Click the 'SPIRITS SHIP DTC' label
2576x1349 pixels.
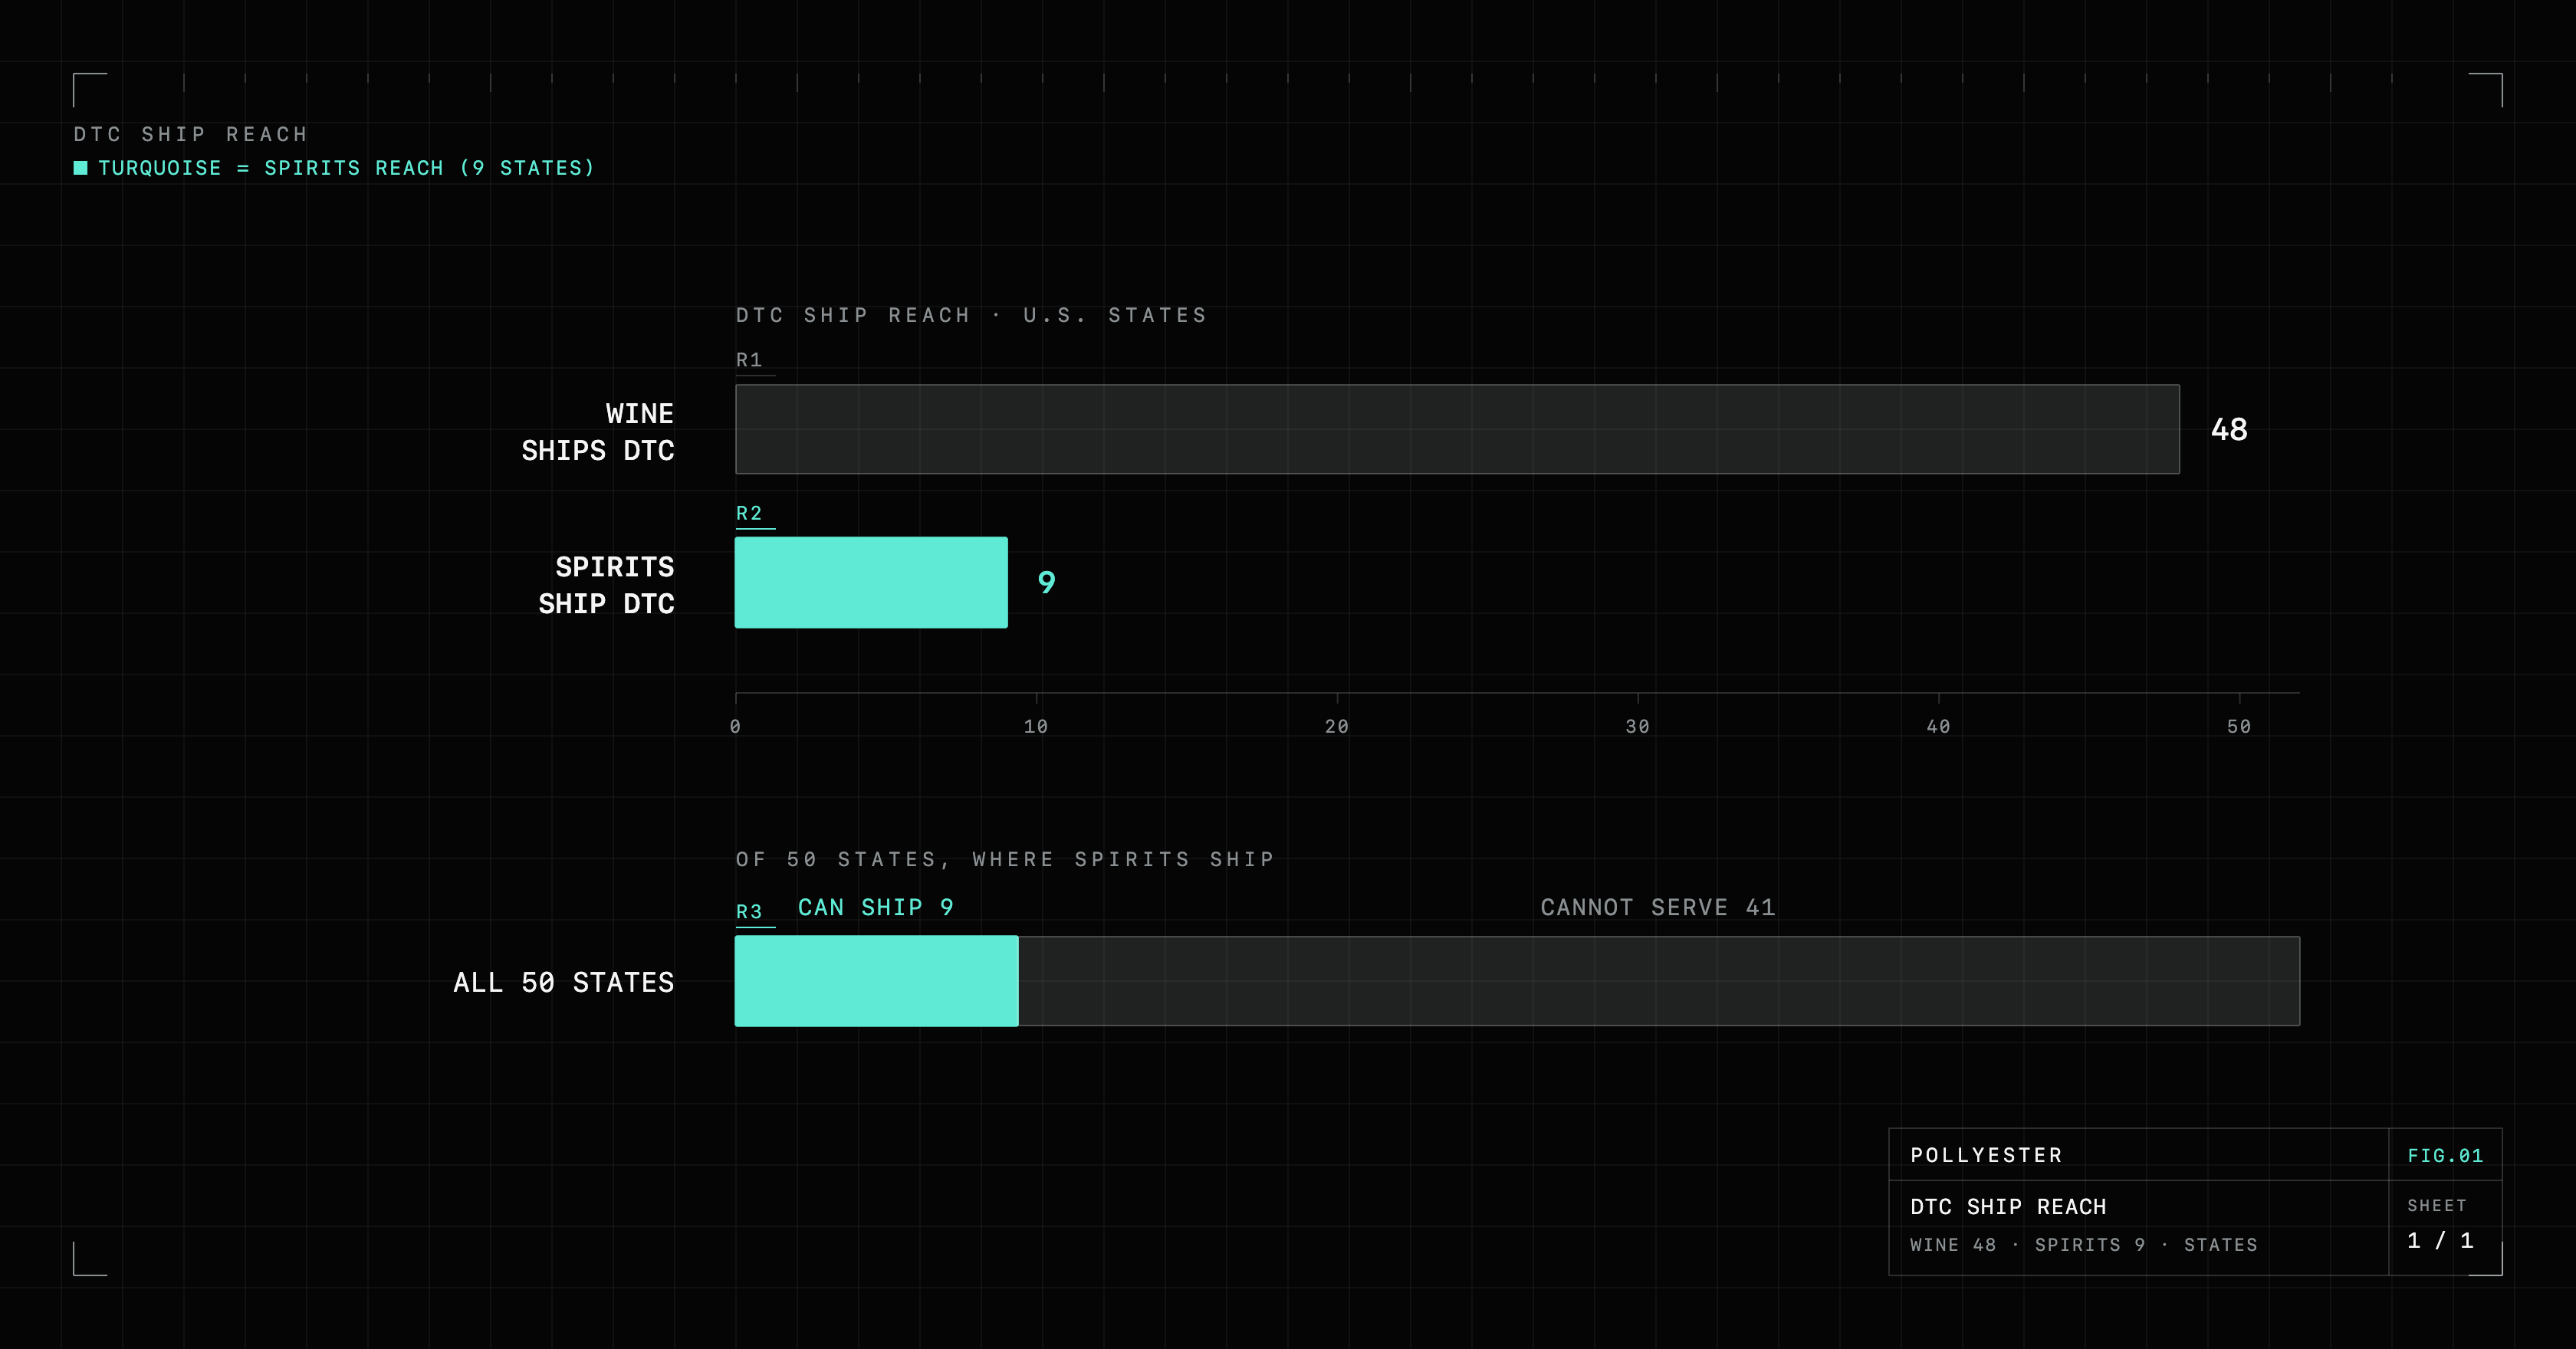pyautogui.click(x=606, y=585)
